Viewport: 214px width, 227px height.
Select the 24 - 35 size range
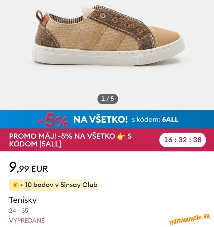pos(18,211)
